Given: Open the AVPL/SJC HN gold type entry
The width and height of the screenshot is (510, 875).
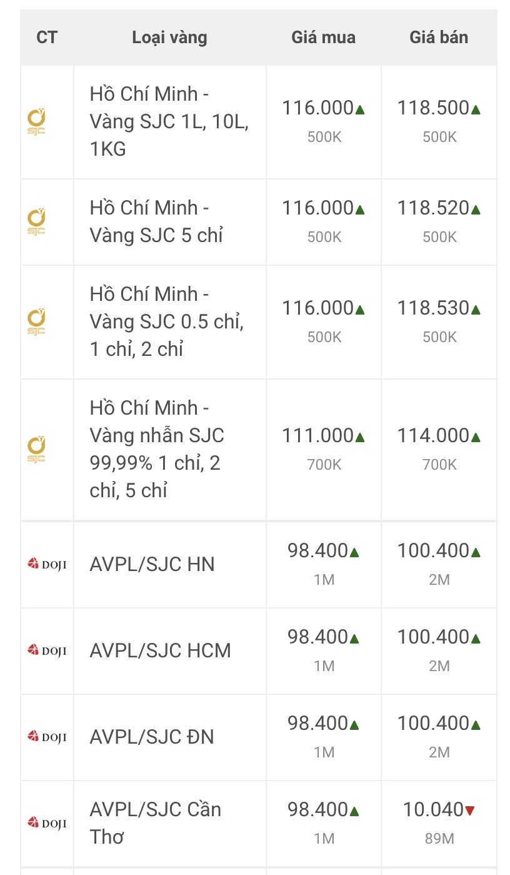Looking at the screenshot, I should click(152, 564).
